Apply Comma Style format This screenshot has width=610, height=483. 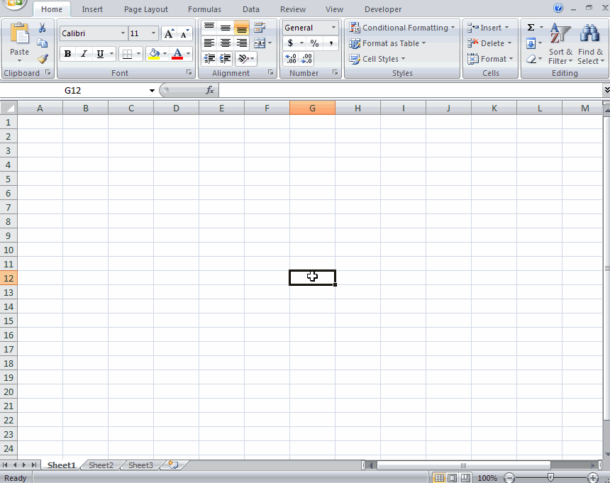331,43
